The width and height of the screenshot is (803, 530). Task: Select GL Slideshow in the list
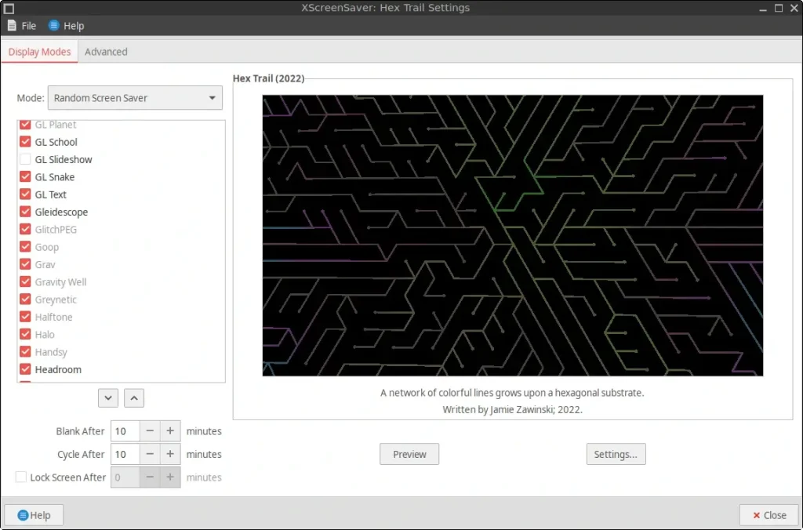click(x=64, y=159)
